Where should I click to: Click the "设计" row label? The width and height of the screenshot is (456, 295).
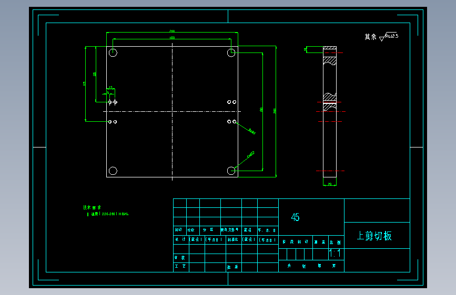point(180,239)
